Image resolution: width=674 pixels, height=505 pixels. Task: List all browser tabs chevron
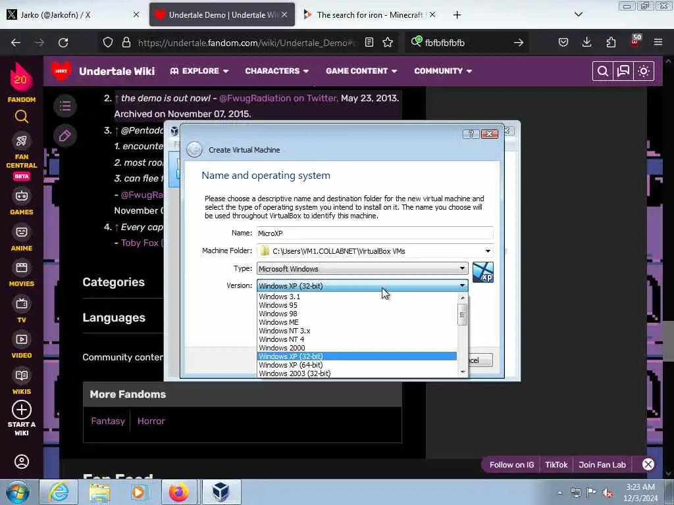(x=579, y=14)
